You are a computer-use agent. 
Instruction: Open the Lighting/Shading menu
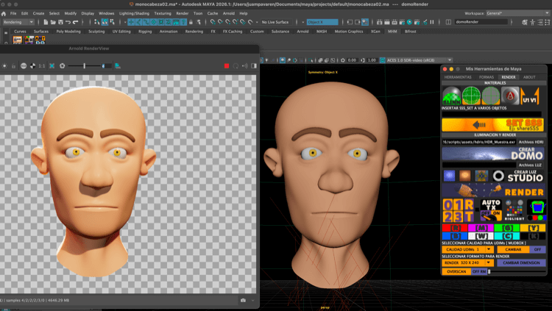133,13
